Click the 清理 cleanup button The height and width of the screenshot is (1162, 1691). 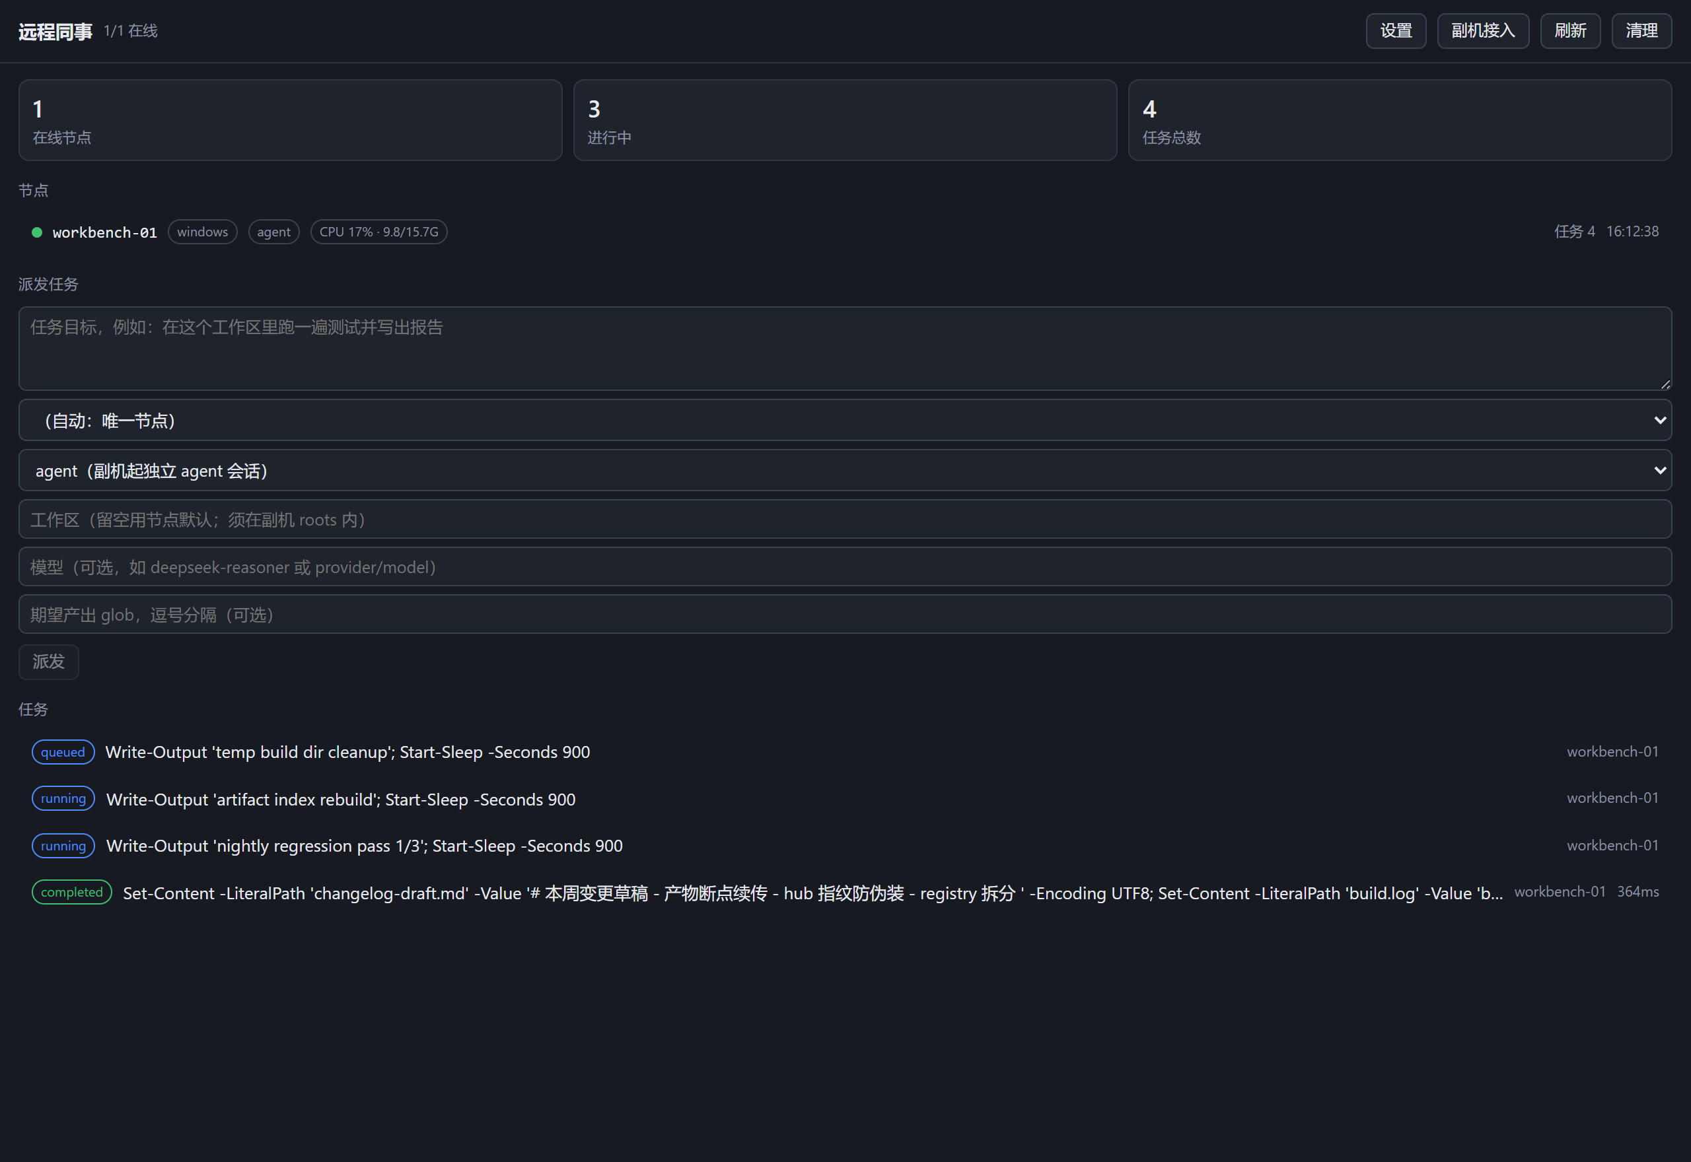click(1641, 30)
